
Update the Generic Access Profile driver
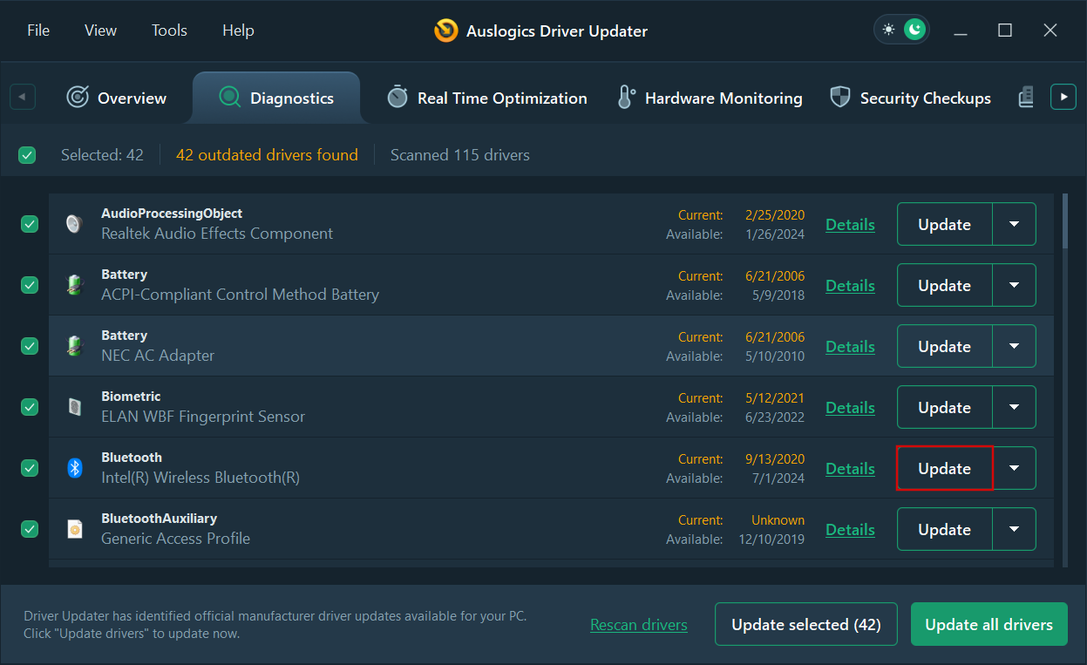945,529
